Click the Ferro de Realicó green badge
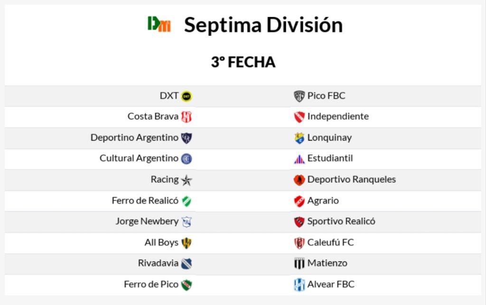The image size is (486, 305). pyautogui.click(x=187, y=201)
